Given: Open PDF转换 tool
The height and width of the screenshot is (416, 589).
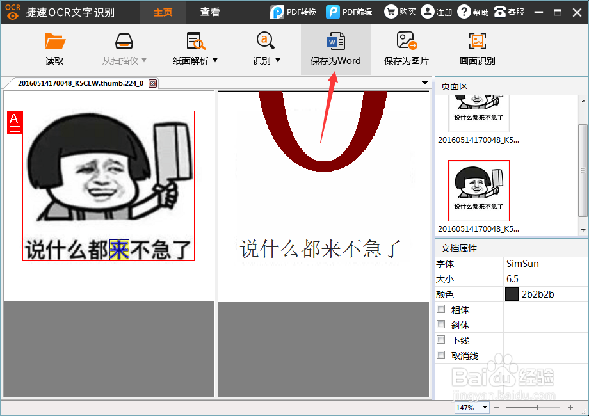Looking at the screenshot, I should click(293, 12).
